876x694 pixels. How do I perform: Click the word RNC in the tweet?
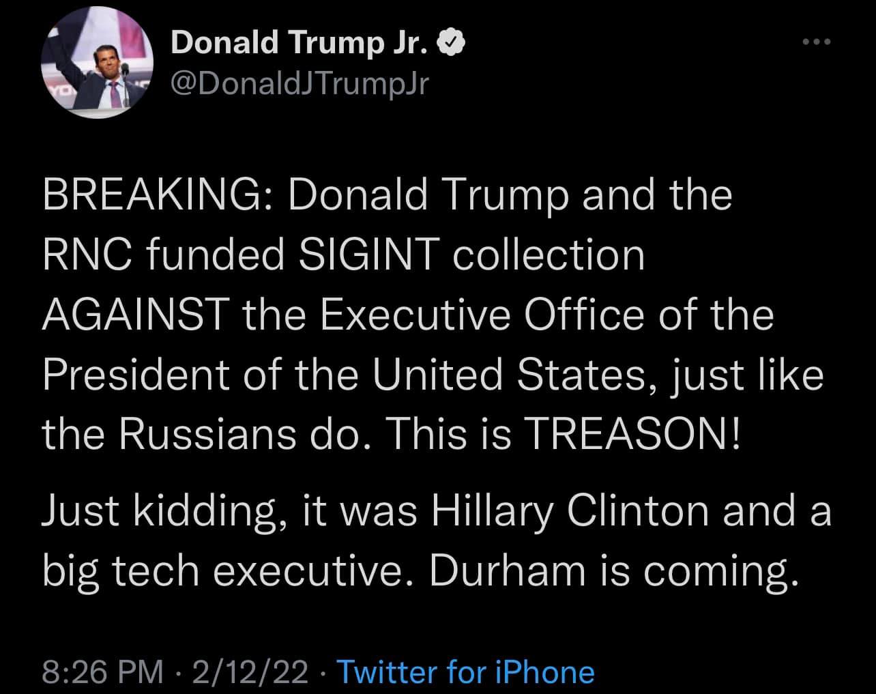(x=76, y=255)
